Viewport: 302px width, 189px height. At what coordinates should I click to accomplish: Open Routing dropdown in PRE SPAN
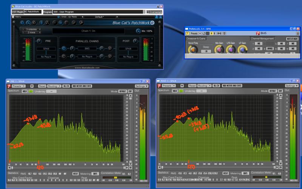[54, 86]
